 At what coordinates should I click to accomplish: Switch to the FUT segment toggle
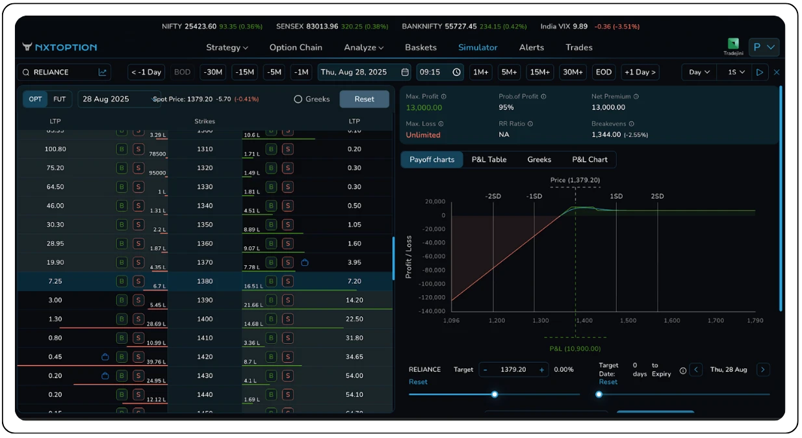60,99
